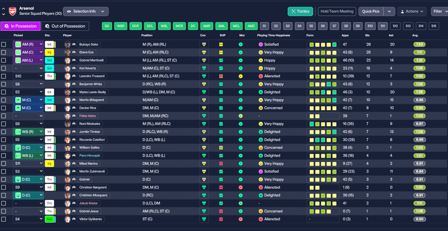448x231 pixels.
Task: Click the Hold Team Meeting button
Action: (337, 11)
